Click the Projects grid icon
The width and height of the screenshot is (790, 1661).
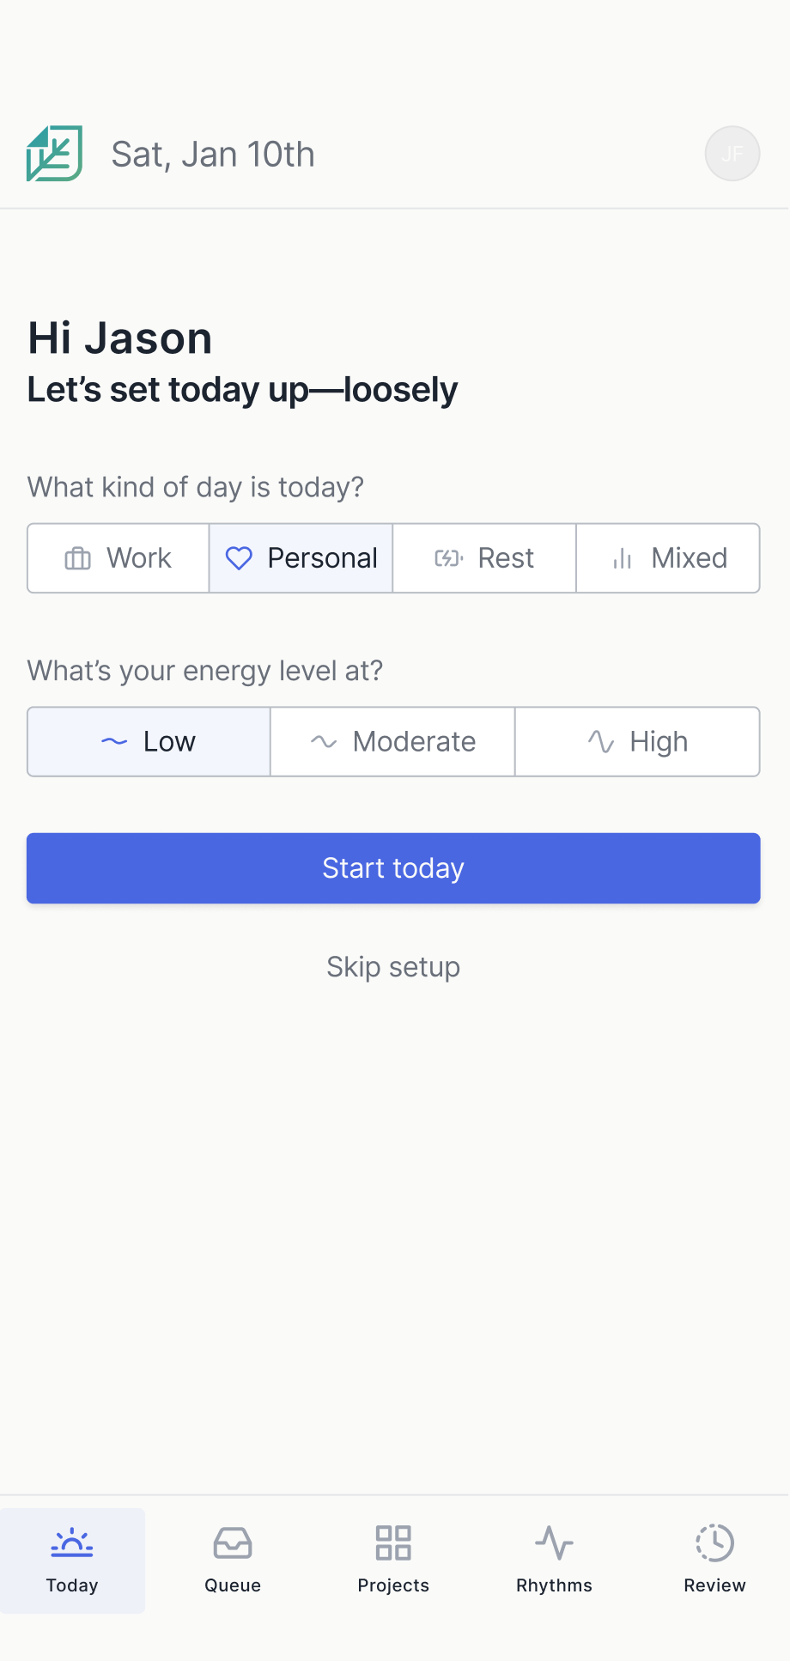tap(393, 1542)
